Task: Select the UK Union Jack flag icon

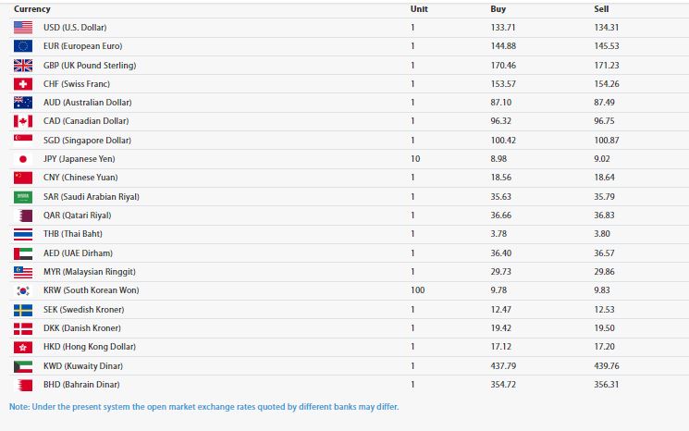Action: tap(23, 66)
